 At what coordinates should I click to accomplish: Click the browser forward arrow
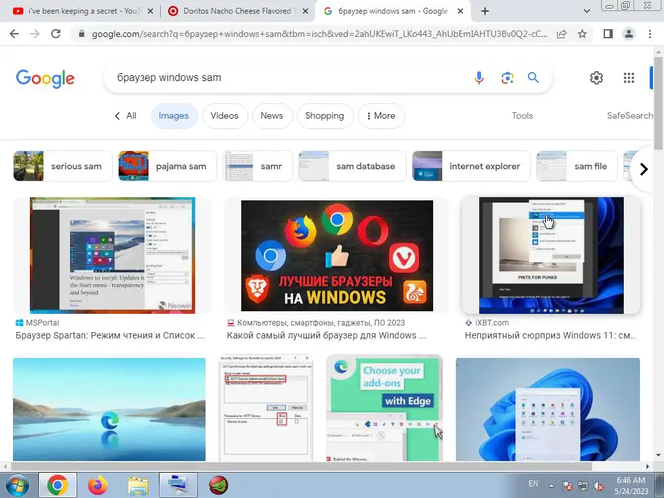[x=35, y=34]
